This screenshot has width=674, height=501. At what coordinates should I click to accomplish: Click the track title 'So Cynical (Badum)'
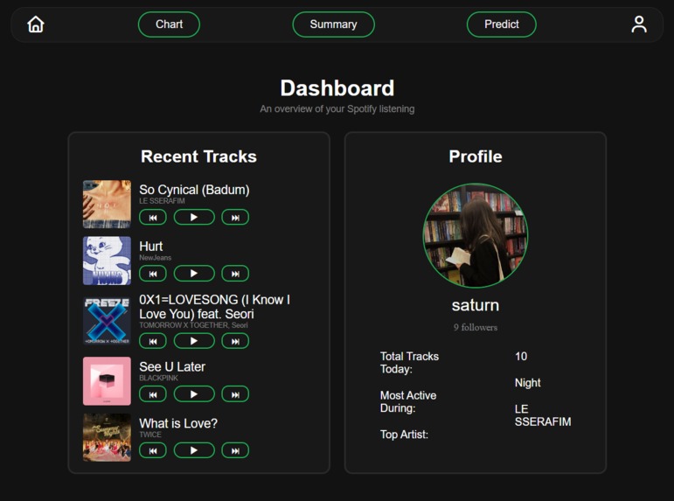coord(194,190)
